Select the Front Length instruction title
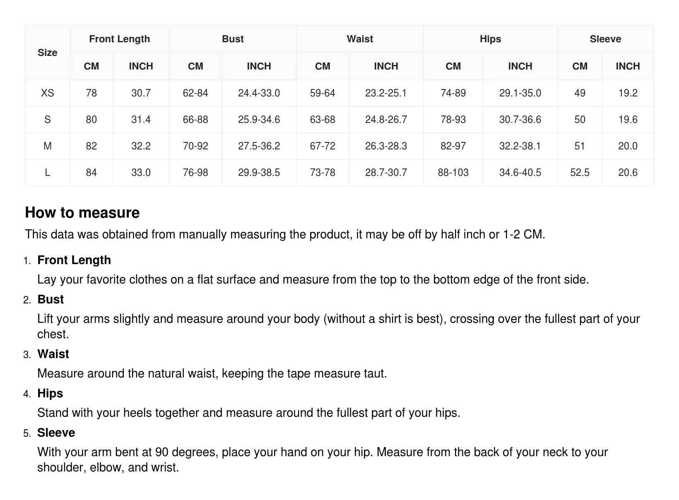 click(74, 260)
